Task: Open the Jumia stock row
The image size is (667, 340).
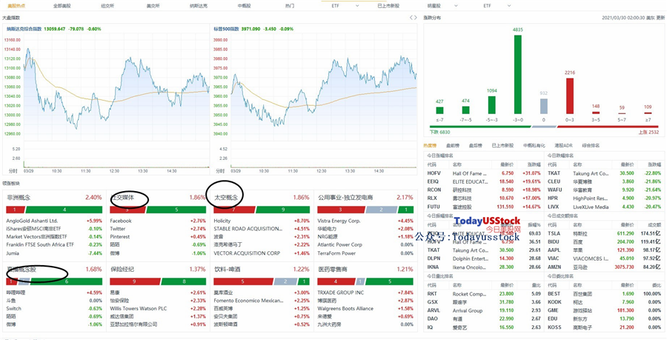Action: [54, 253]
